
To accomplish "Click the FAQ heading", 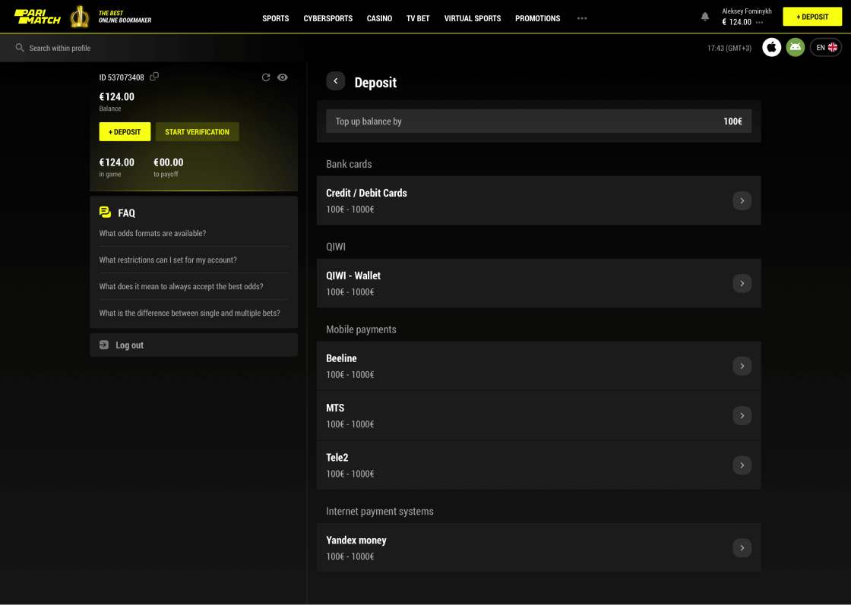I will (126, 213).
